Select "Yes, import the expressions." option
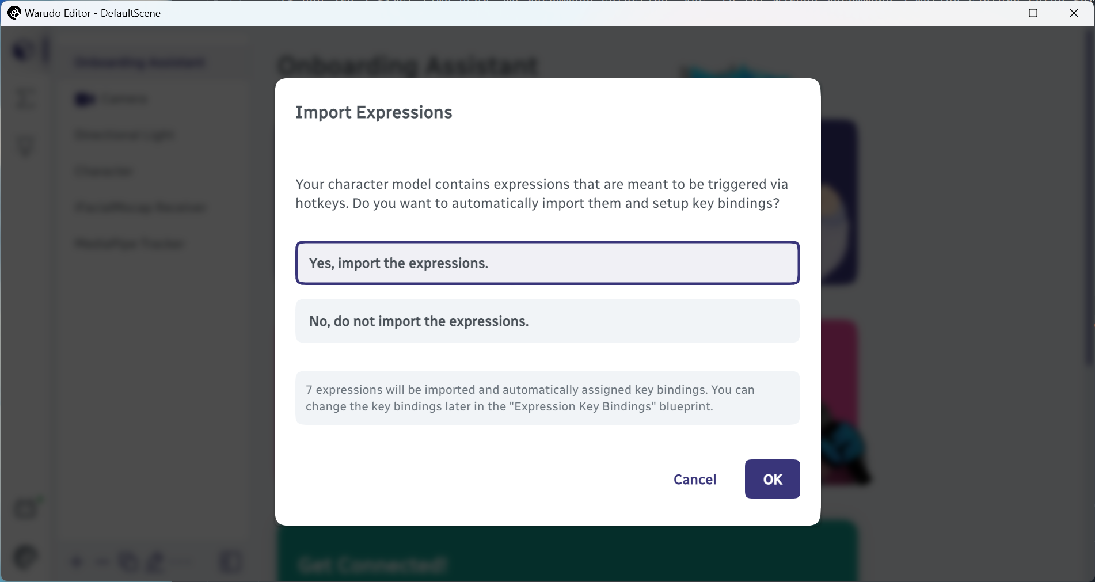 (x=547, y=263)
